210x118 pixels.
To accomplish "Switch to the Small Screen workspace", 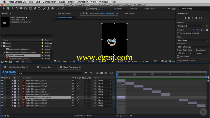I will coord(150,9).
